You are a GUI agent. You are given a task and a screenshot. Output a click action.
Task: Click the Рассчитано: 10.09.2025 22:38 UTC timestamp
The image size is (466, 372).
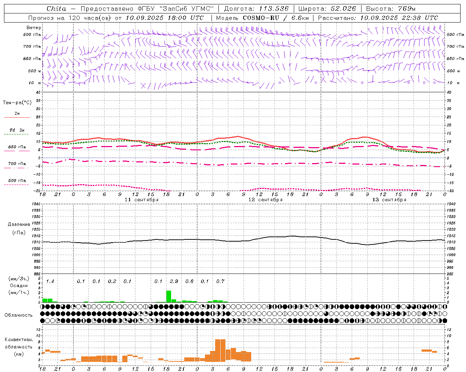378,18
